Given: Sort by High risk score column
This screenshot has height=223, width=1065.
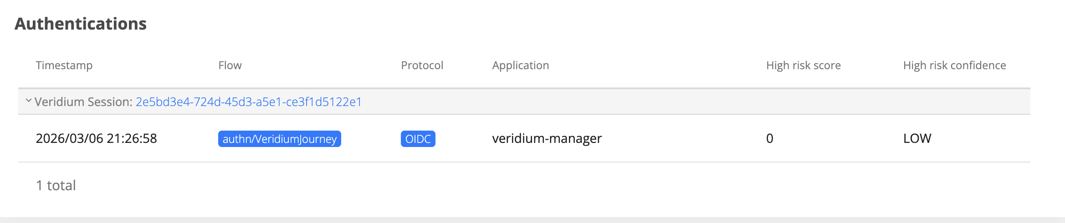Looking at the screenshot, I should pyautogui.click(x=804, y=66).
